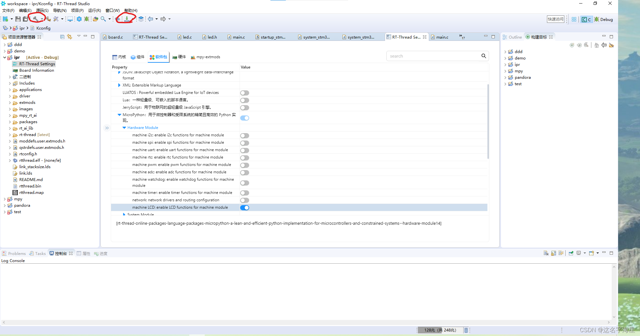The height and width of the screenshot is (336, 640).
Task: Collapse the Hardware Module section
Action: 124,128
